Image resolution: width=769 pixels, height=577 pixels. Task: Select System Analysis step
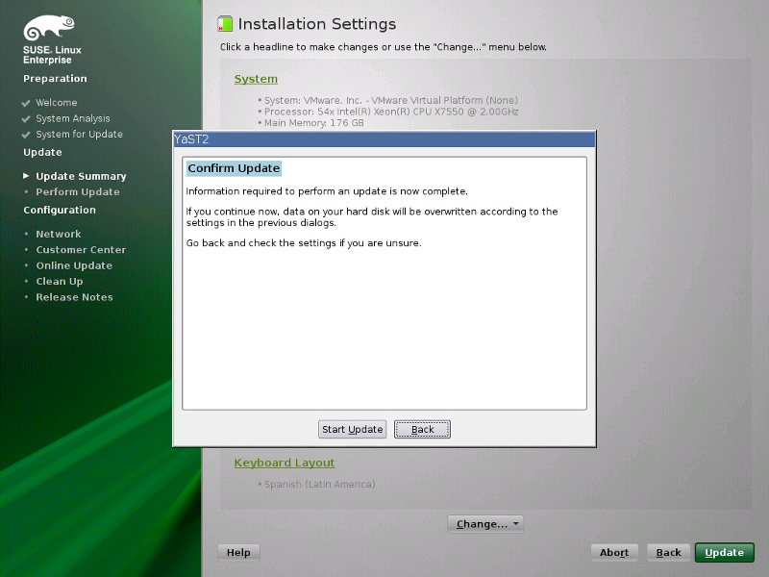72,118
